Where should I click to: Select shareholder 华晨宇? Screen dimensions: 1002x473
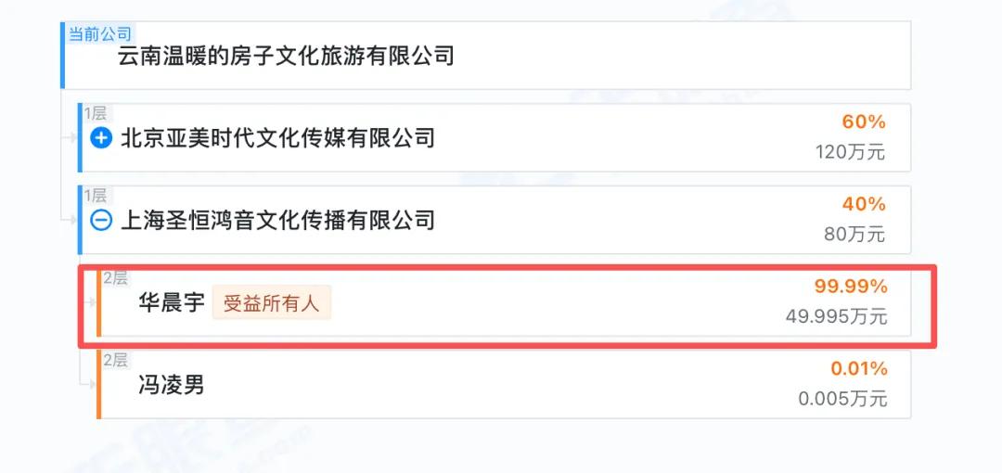point(171,303)
